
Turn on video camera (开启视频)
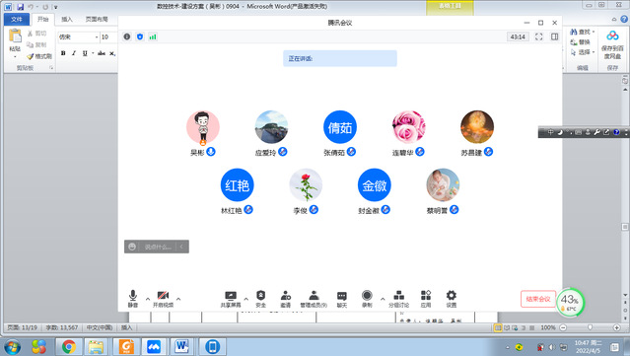click(163, 299)
